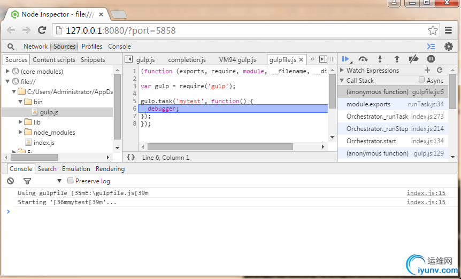461x279 pixels.
Task: Open the drawer Search tab
Action: (x=47, y=169)
